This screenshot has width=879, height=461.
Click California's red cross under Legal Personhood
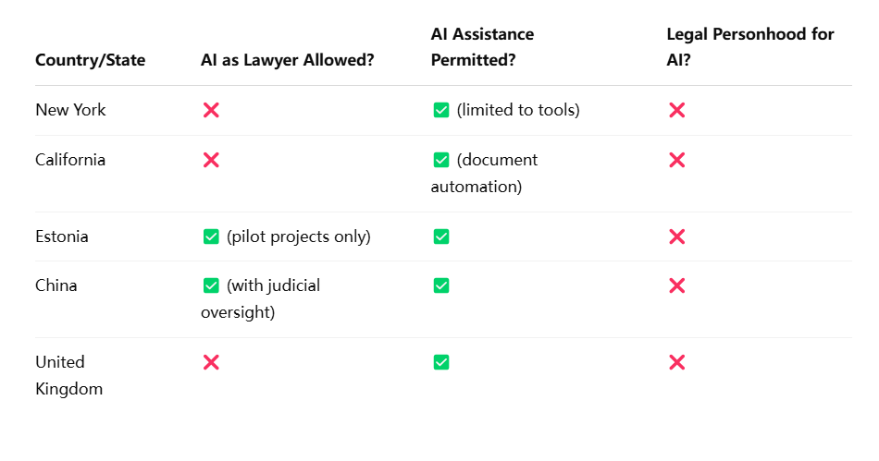[x=676, y=160]
